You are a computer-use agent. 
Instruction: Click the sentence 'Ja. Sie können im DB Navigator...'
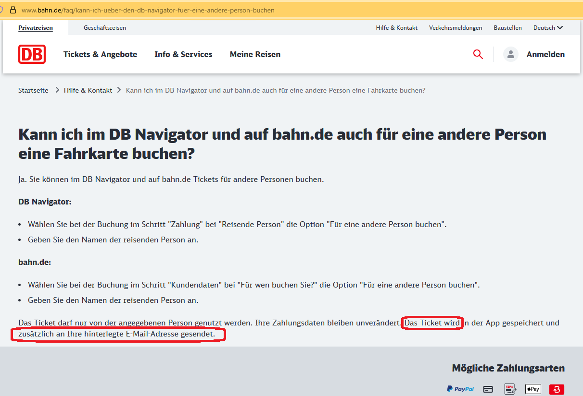click(171, 180)
